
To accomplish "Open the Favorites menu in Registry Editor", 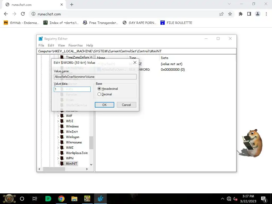I will (75, 45).
